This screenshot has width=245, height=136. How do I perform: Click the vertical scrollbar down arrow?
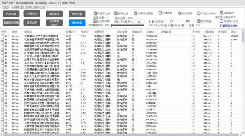click(243, 132)
